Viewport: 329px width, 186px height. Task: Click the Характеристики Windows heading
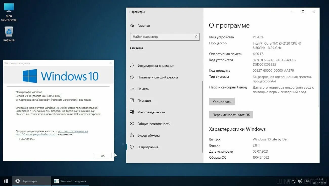pos(237,129)
